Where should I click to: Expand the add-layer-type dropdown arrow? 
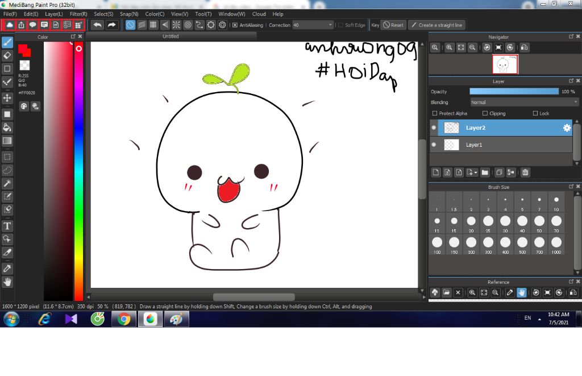[x=476, y=173]
